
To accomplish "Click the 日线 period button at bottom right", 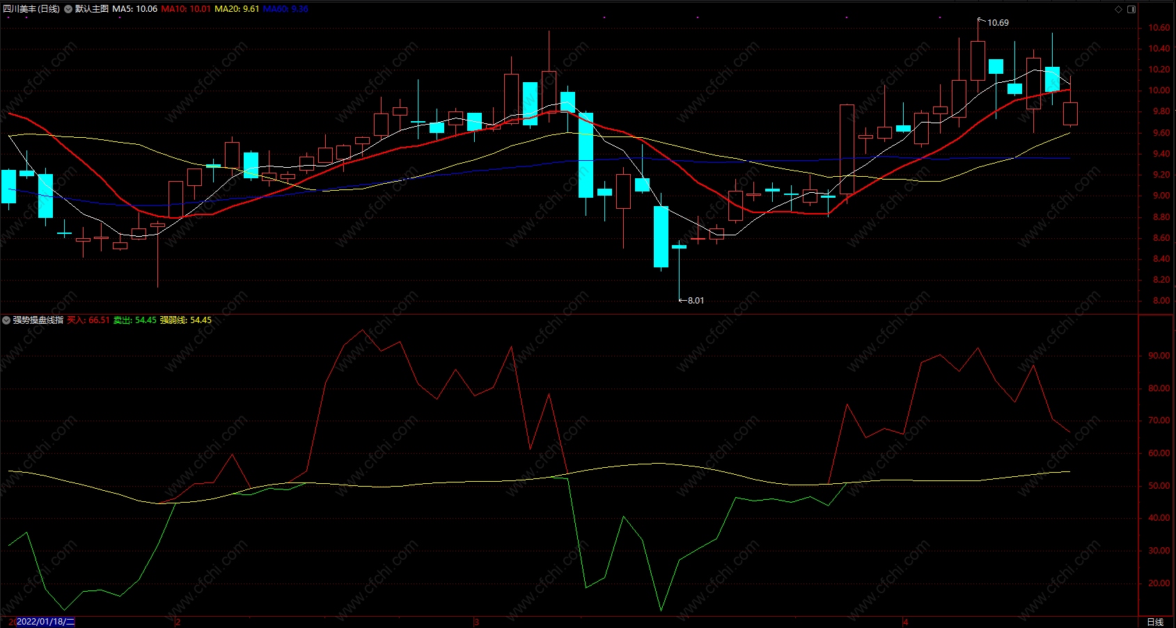I will [1155, 622].
